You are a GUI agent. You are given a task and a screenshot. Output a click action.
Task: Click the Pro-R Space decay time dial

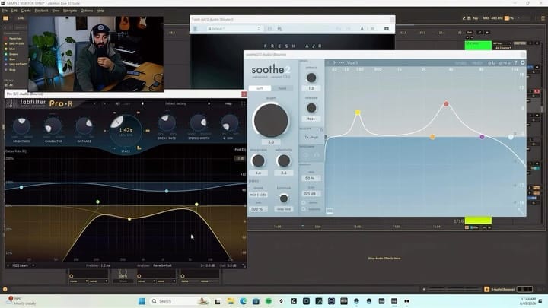126,131
